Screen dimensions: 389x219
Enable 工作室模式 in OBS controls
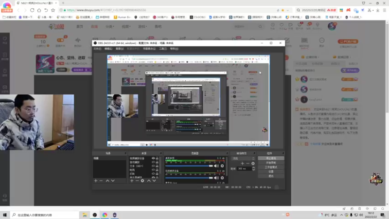pyautogui.click(x=271, y=167)
